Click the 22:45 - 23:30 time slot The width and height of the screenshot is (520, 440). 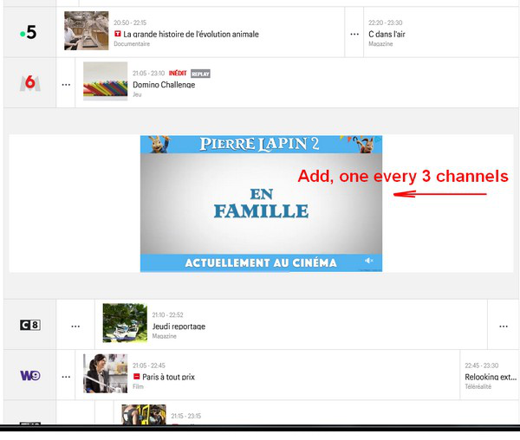pos(482,366)
